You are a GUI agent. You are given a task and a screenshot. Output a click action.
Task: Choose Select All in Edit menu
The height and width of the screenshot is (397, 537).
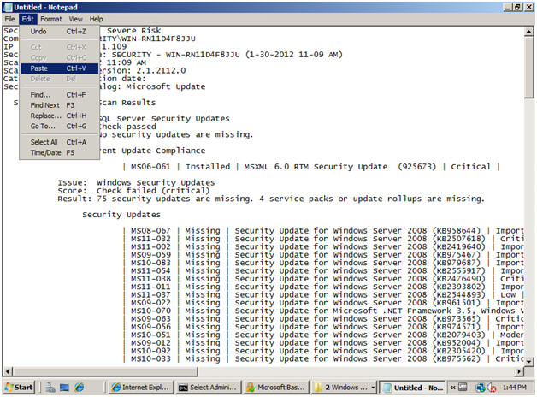[59, 142]
